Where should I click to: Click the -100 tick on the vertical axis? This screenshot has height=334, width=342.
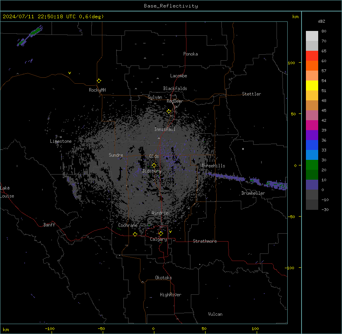pyautogui.click(x=290, y=268)
